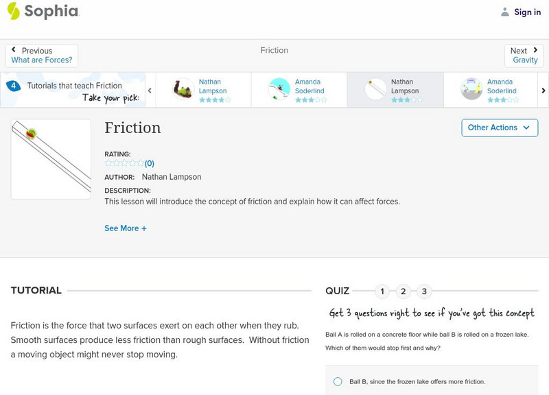Click the Next chevron arrow icon

click(535, 50)
